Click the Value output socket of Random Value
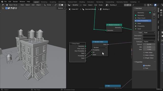Viewport: 163px width, 91px height. (108, 44)
